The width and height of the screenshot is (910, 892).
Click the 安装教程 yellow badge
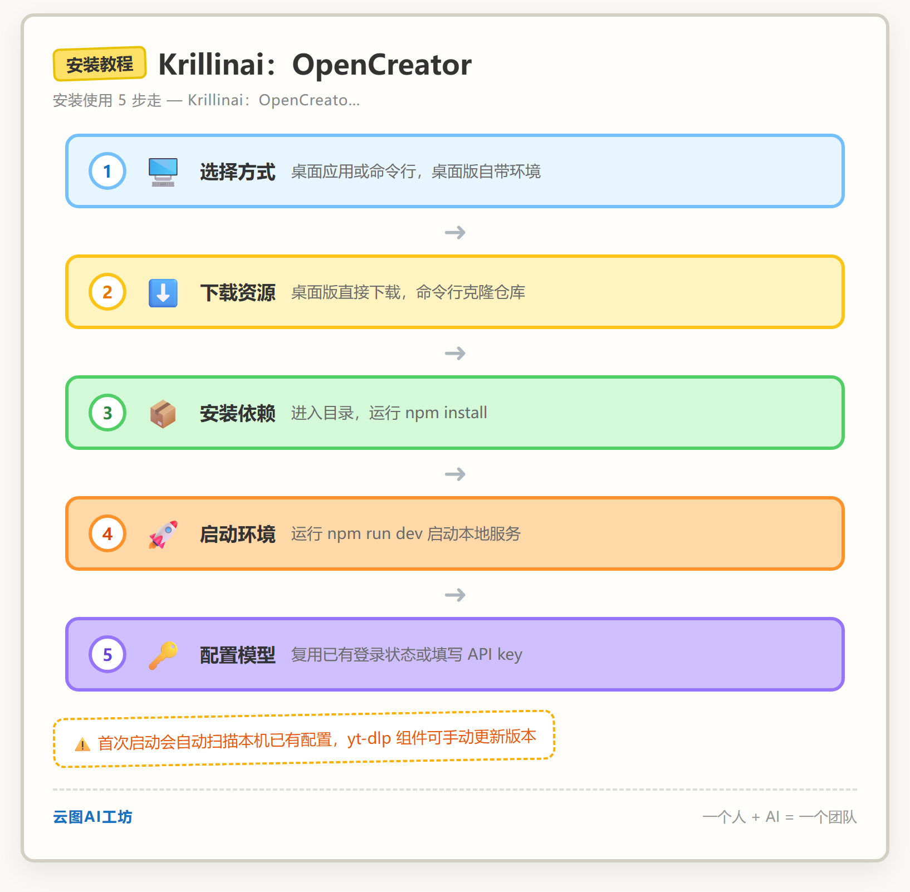coord(100,64)
